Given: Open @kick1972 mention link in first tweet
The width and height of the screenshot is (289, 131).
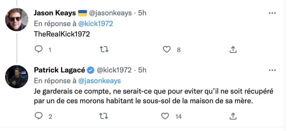Looking at the screenshot, I should point(96,24).
